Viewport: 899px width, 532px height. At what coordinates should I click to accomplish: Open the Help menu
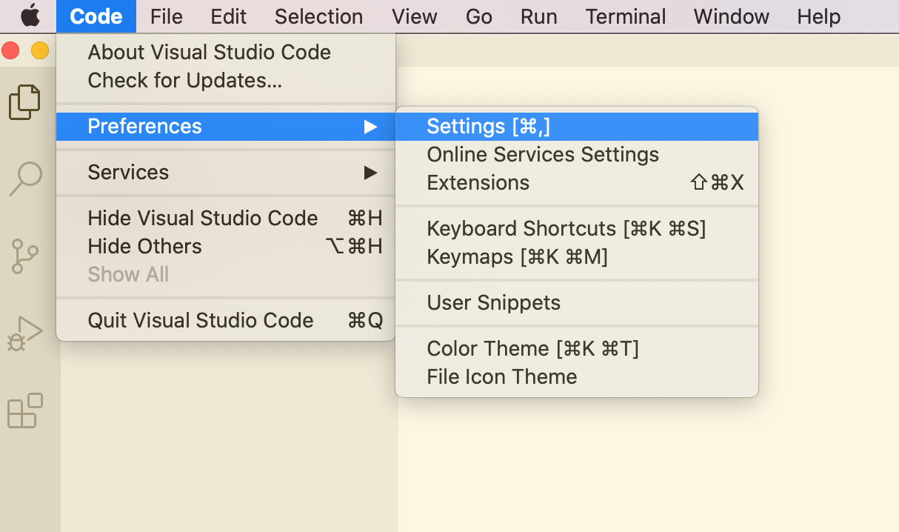(x=818, y=16)
